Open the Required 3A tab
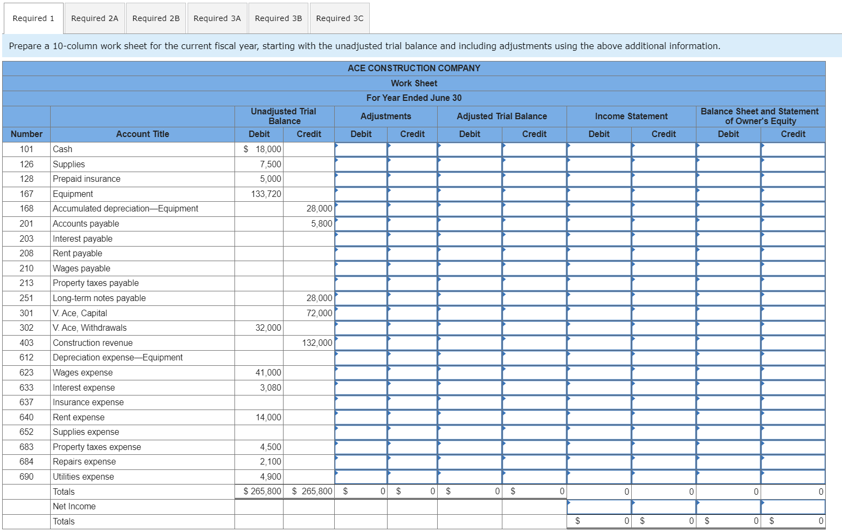 217,18
